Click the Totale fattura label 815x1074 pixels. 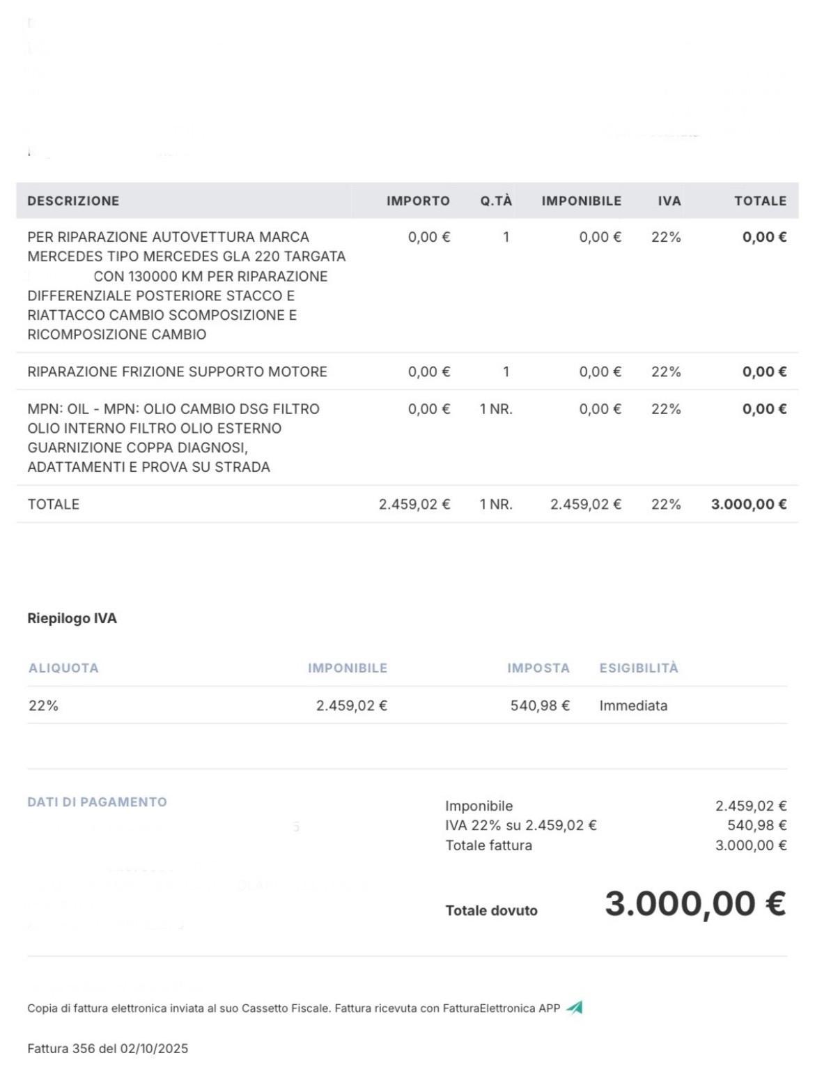(488, 845)
